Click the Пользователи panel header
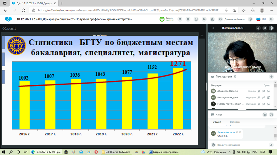277x155 pixels. pyautogui.click(x=224, y=77)
